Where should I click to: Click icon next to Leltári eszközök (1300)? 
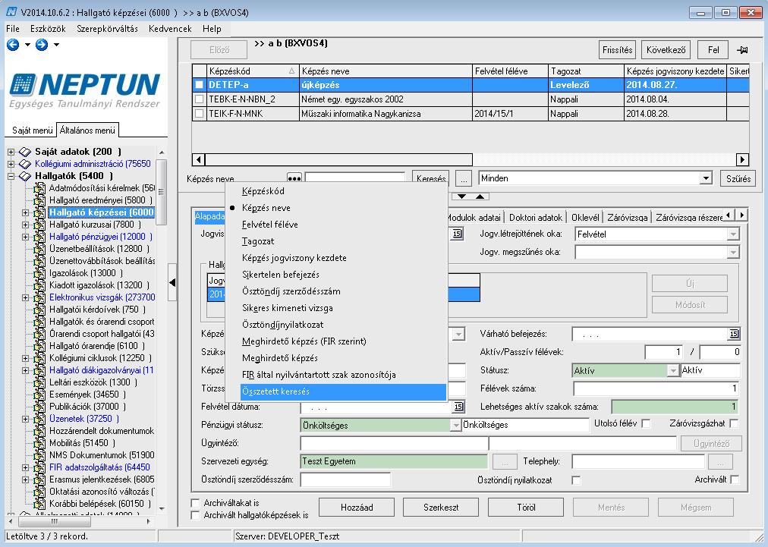(x=39, y=382)
